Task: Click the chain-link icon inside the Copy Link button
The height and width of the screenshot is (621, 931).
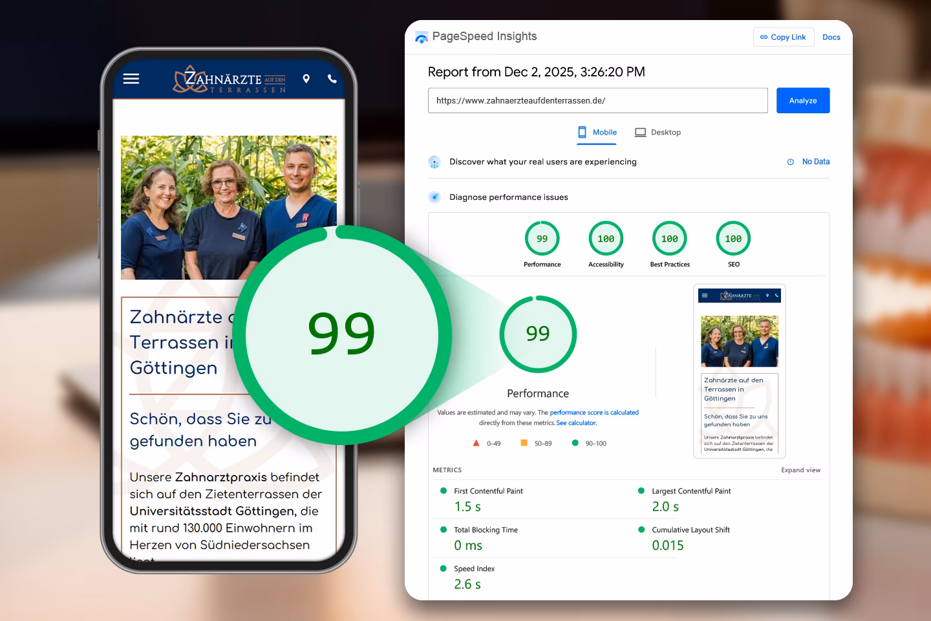Action: [764, 37]
